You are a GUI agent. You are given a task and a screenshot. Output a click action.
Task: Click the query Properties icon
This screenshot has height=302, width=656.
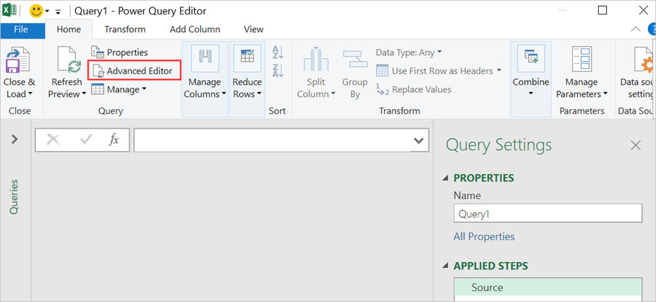coord(98,52)
